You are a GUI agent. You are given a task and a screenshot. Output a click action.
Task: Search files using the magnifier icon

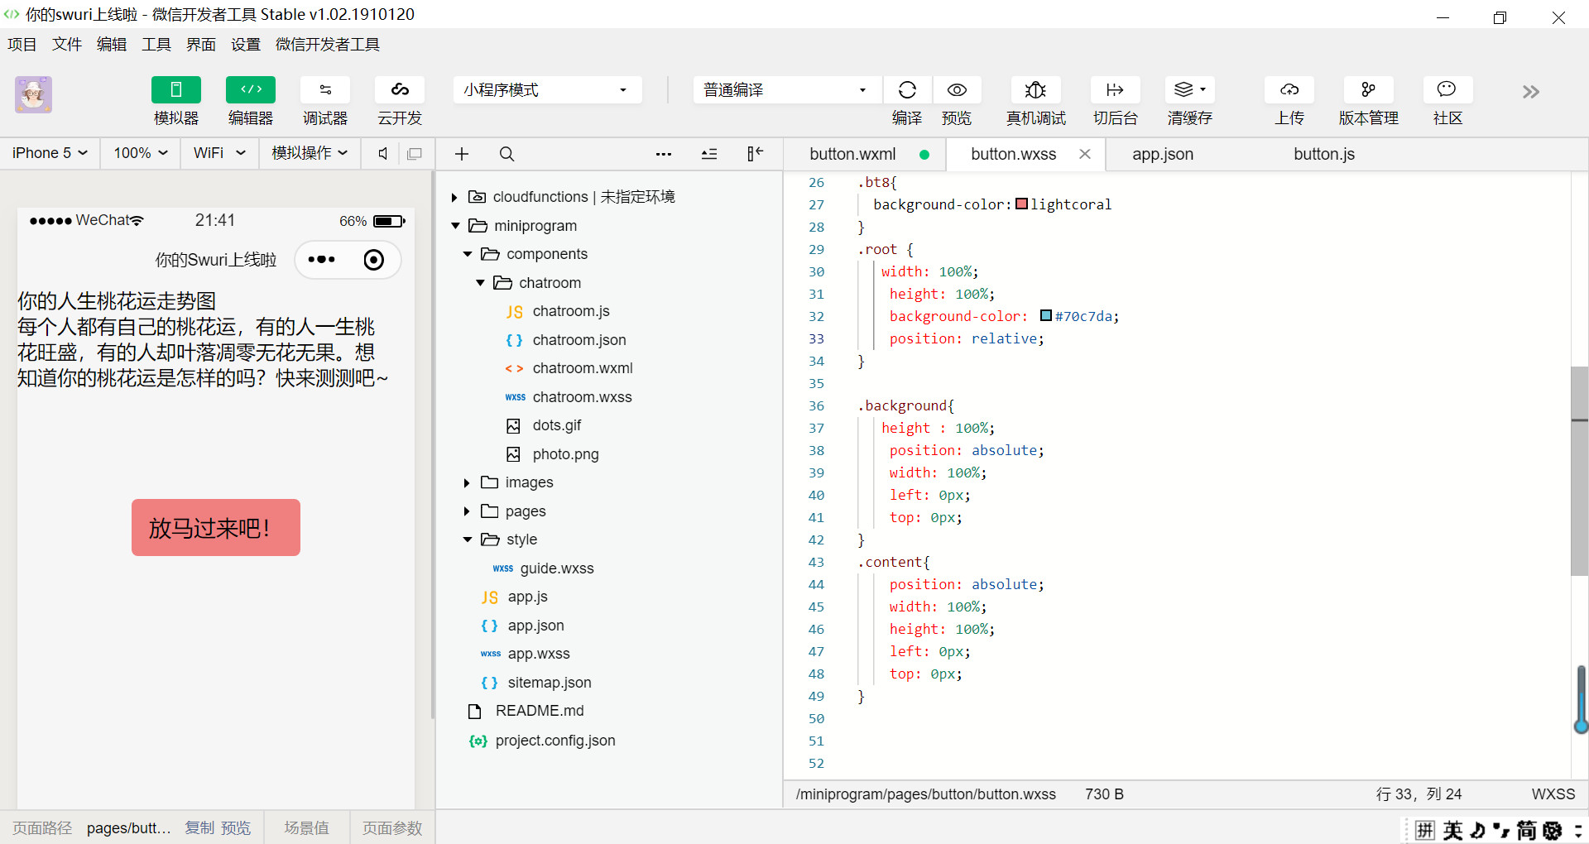tap(506, 154)
